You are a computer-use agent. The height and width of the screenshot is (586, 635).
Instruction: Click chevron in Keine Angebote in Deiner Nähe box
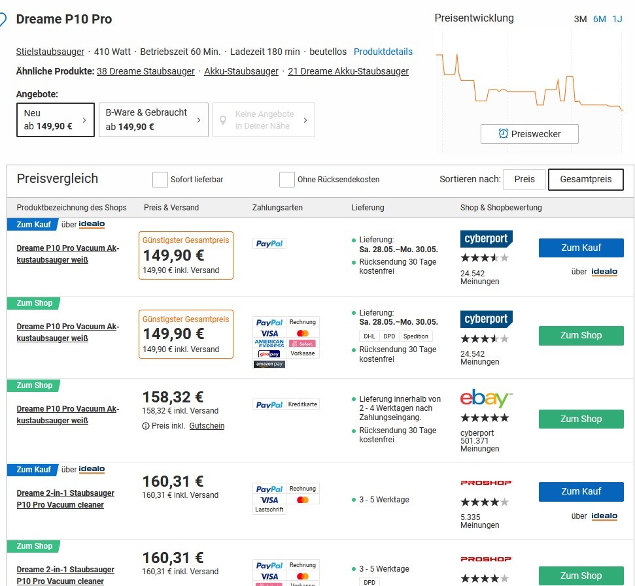(305, 120)
